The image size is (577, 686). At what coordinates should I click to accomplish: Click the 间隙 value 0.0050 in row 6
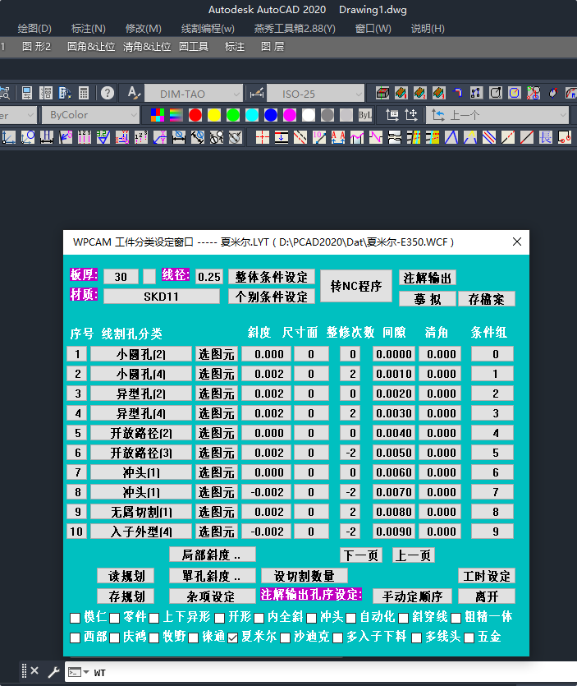coord(394,453)
